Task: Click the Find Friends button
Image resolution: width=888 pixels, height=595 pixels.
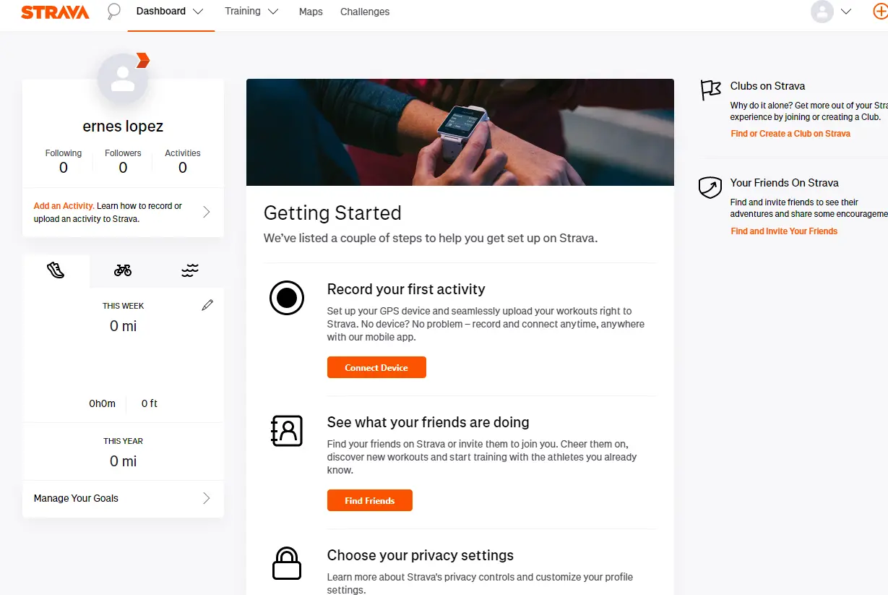Action: tap(370, 500)
